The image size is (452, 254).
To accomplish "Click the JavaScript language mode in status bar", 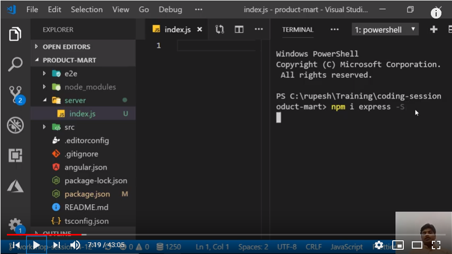I will [347, 247].
